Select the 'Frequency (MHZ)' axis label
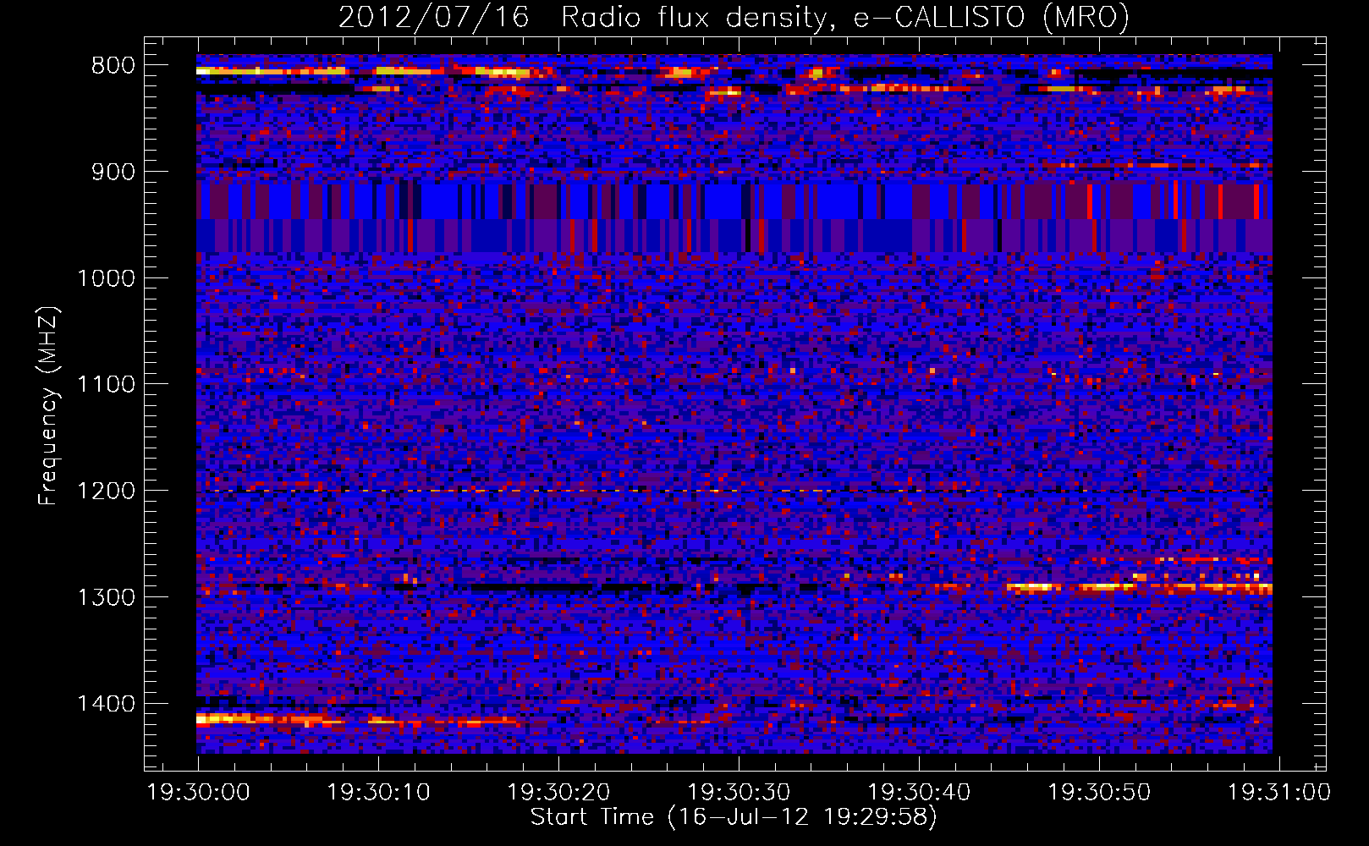This screenshot has height=846, width=1369. (x=48, y=406)
